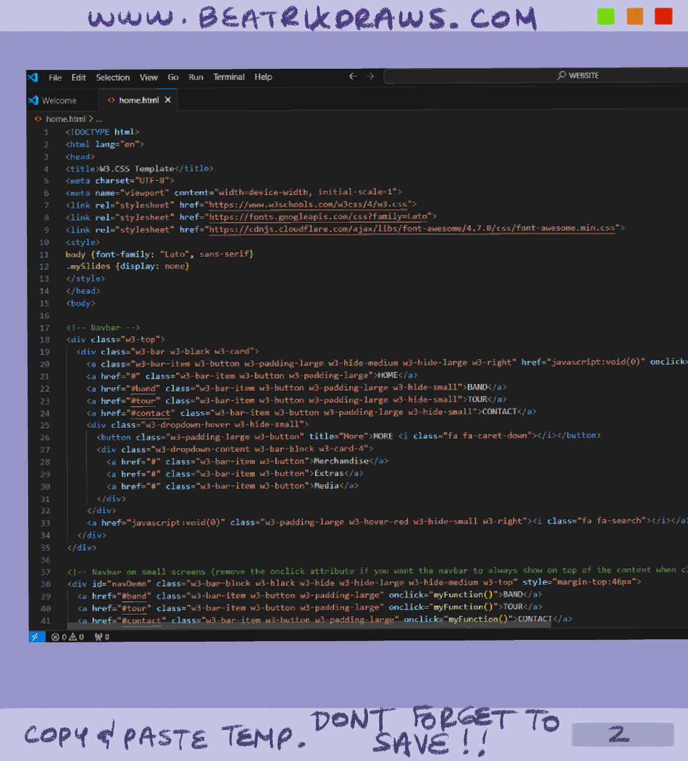Click the #tour link on line 40

click(134, 608)
